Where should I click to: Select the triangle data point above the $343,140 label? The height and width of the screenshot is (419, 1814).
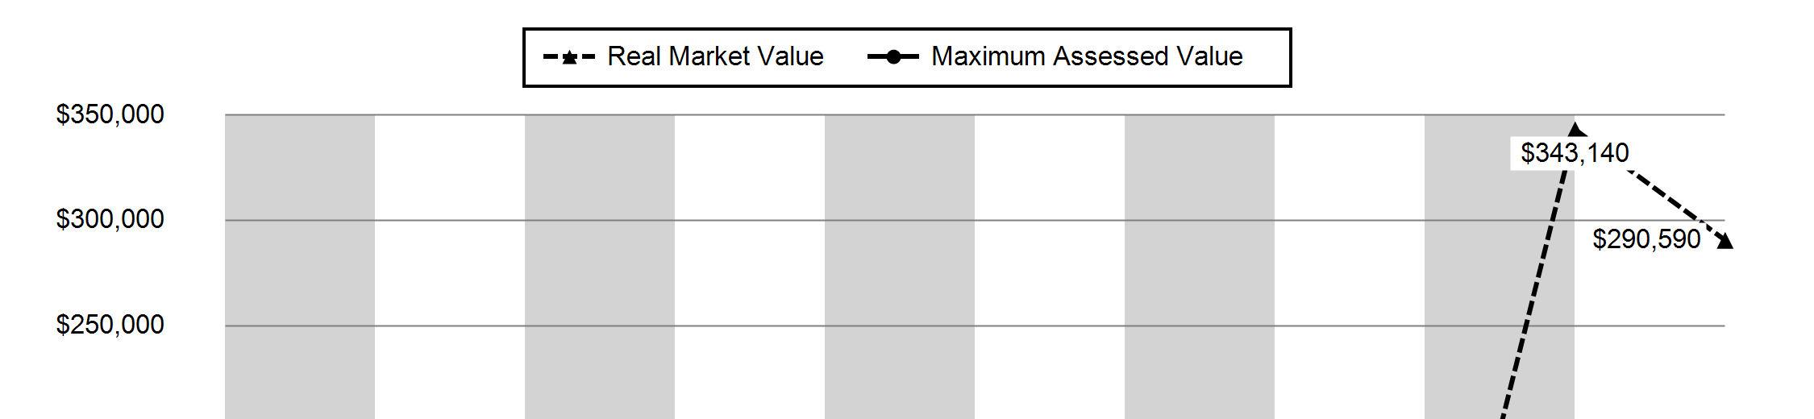click(1576, 128)
